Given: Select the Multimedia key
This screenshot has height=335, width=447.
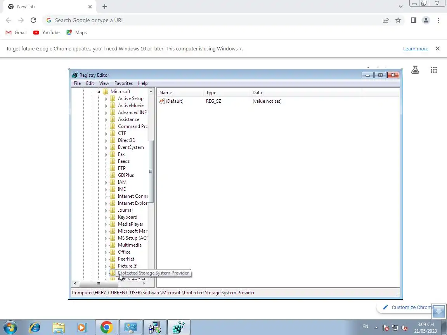Looking at the screenshot, I should 130,245.
